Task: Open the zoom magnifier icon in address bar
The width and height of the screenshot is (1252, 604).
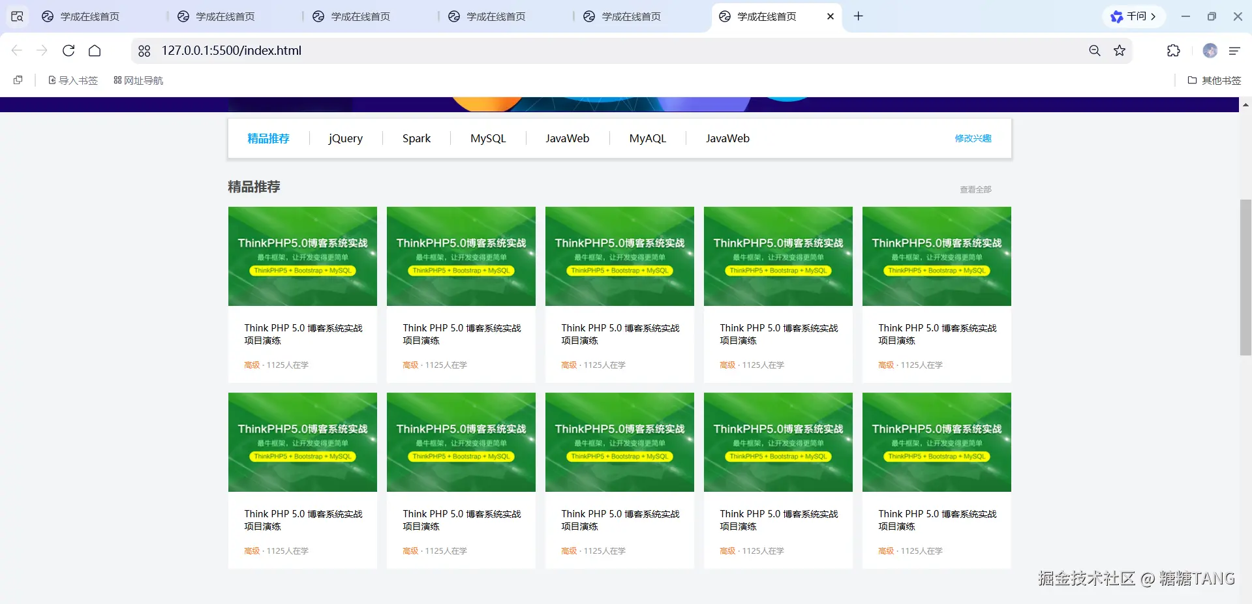Action: pos(1095,51)
